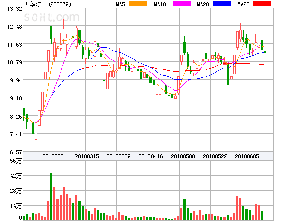
Task: Click the 13.32 price axis label
Action: (15, 9)
